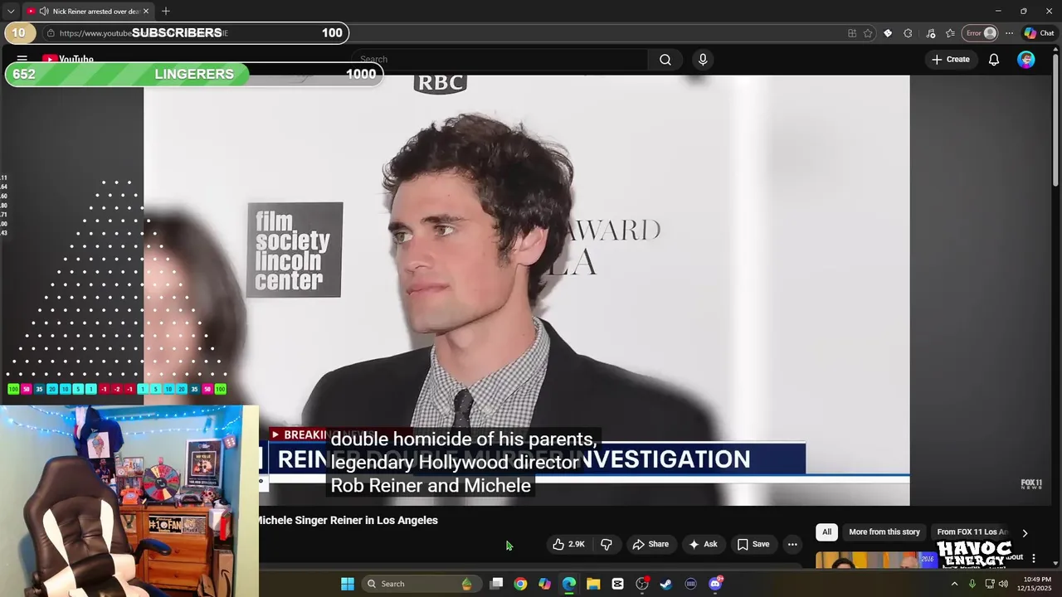Click the Error profile button
Image resolution: width=1062 pixels, height=597 pixels.
[980, 33]
